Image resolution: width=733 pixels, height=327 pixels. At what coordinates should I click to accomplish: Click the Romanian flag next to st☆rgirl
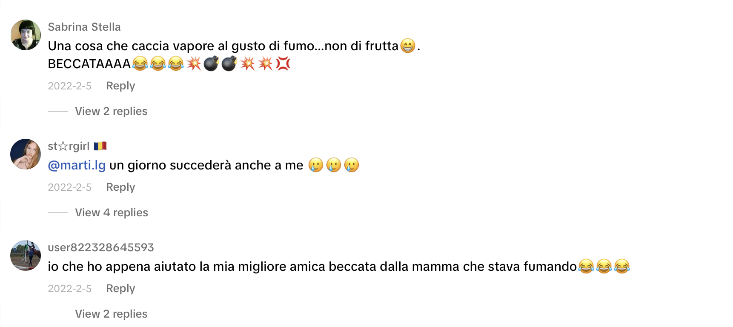100,146
